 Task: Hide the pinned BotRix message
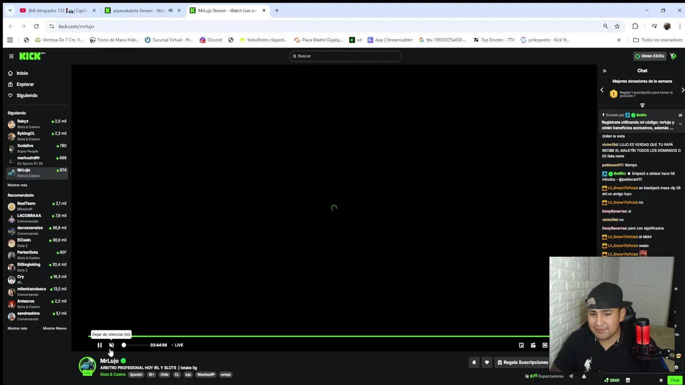[680, 115]
